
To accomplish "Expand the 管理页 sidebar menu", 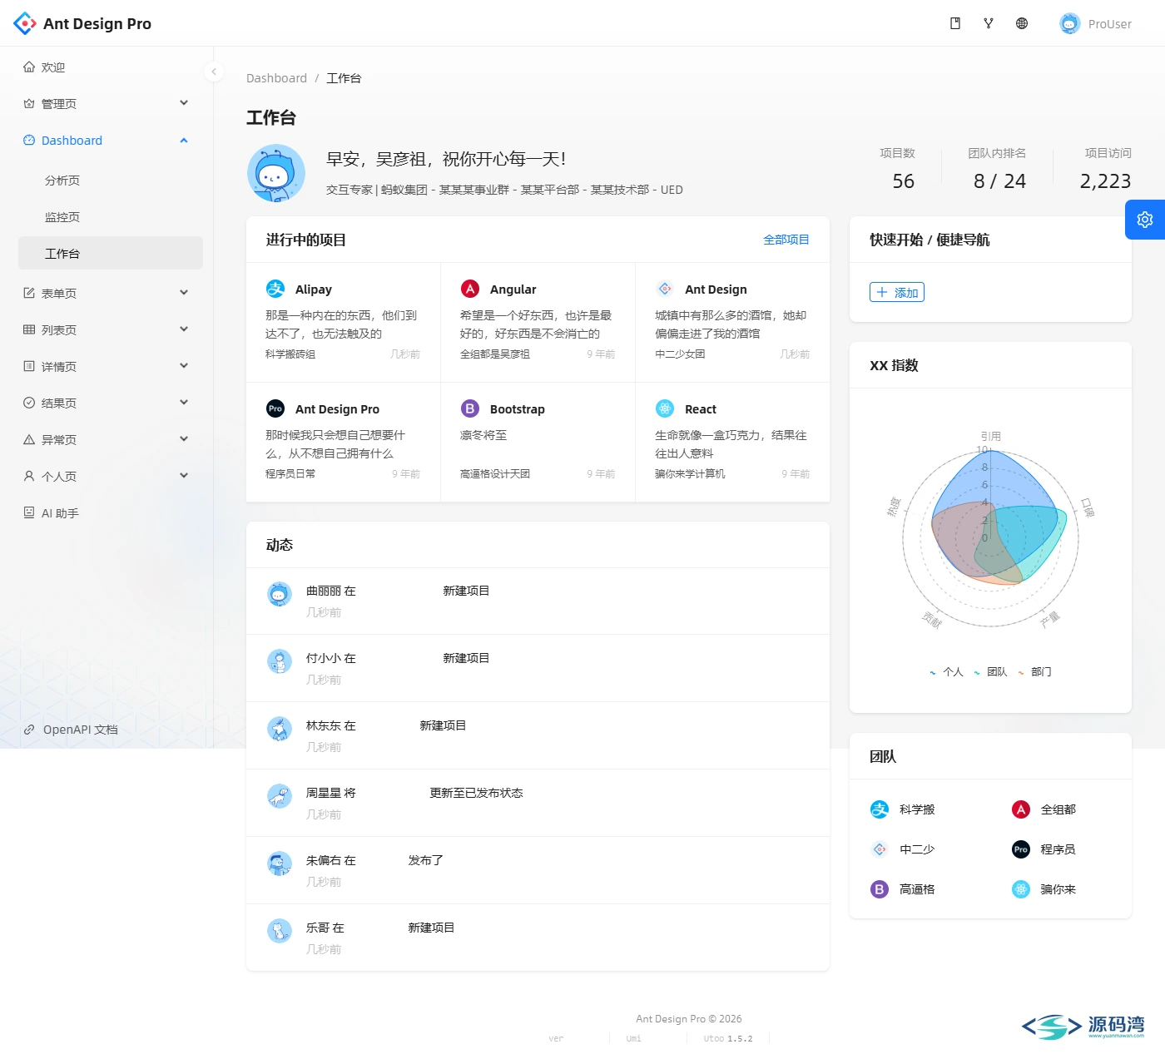I will pos(111,104).
